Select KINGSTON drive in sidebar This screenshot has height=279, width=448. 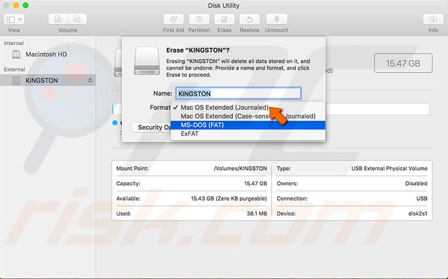[x=41, y=81]
